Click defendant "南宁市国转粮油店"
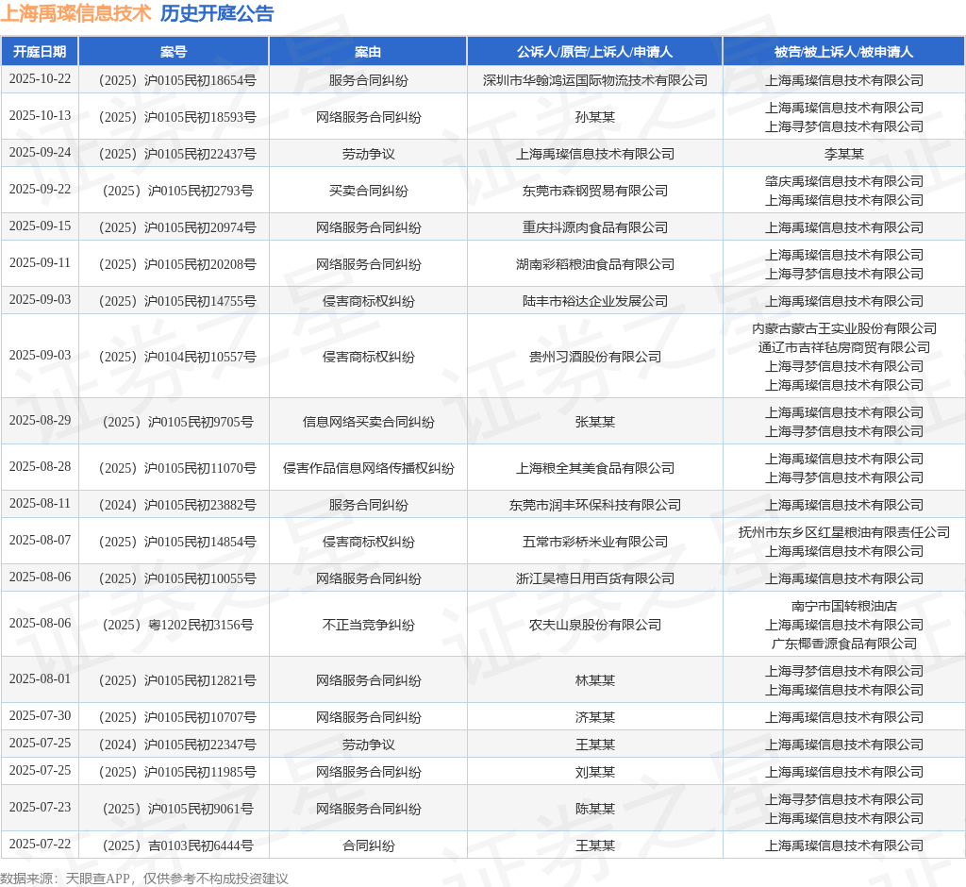966x887 pixels. [x=844, y=607]
